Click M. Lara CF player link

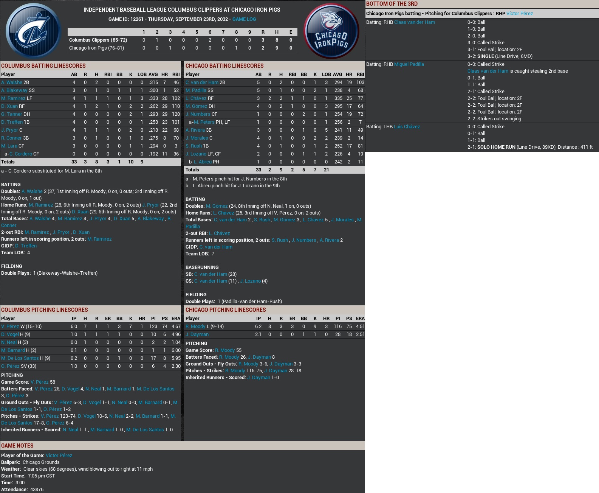point(9,146)
